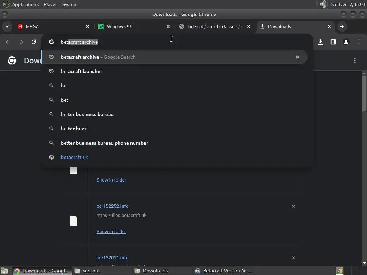Viewport: 367px width, 275px height.
Task: Click the Google icon in address bar
Action: 52,42
